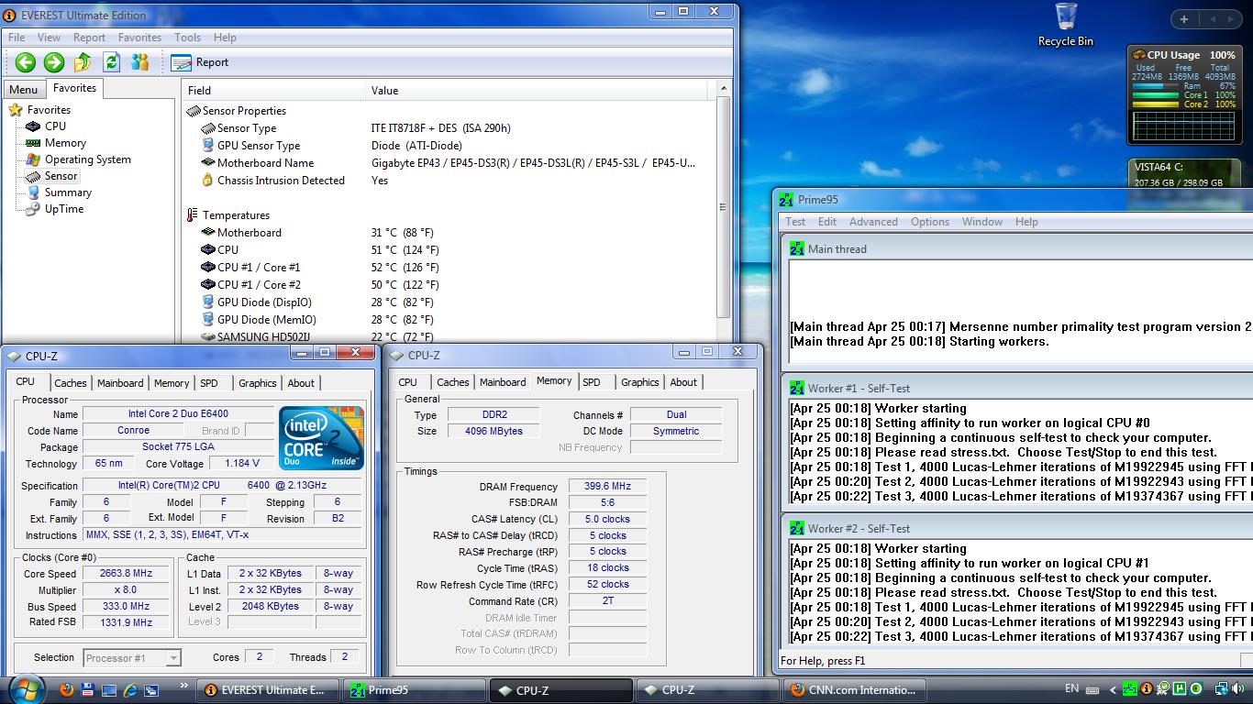This screenshot has height=704, width=1253.
Task: Open Operating System in the Favorites tree
Action: coord(78,159)
